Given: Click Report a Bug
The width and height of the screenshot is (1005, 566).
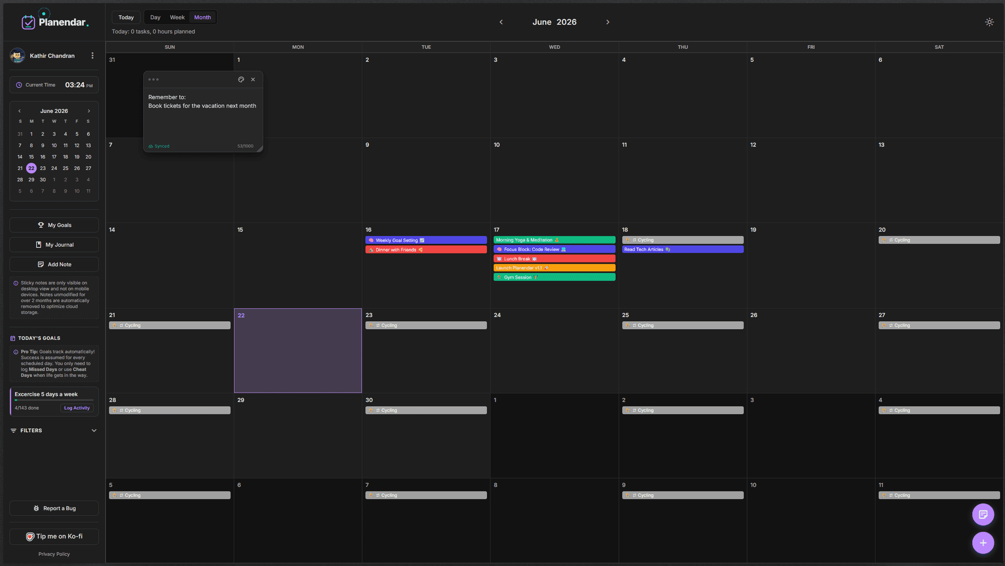Looking at the screenshot, I should pos(54,508).
